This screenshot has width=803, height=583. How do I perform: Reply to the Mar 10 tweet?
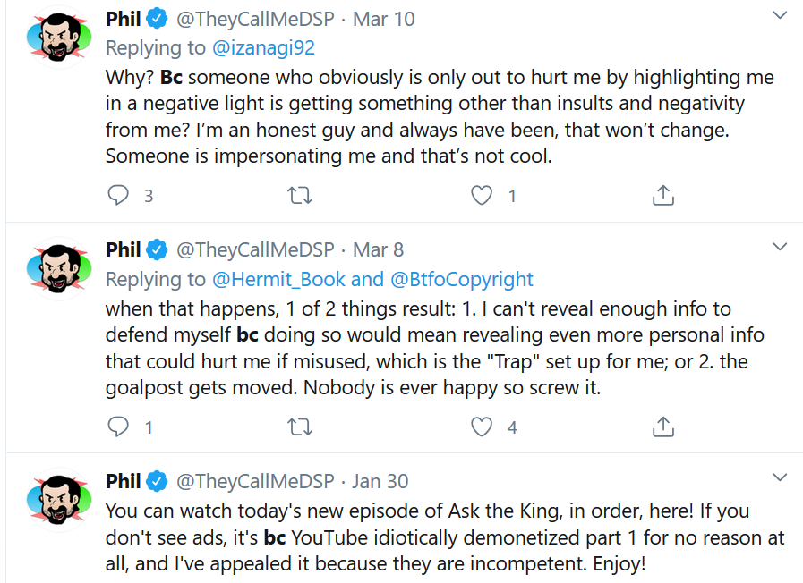click(x=118, y=195)
